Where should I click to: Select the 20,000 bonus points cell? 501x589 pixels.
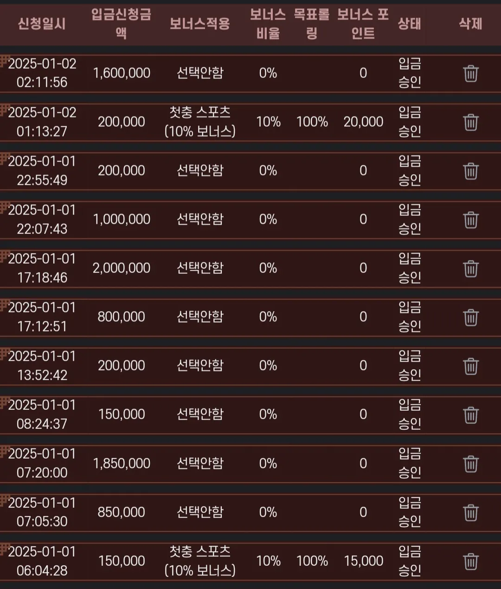(363, 122)
